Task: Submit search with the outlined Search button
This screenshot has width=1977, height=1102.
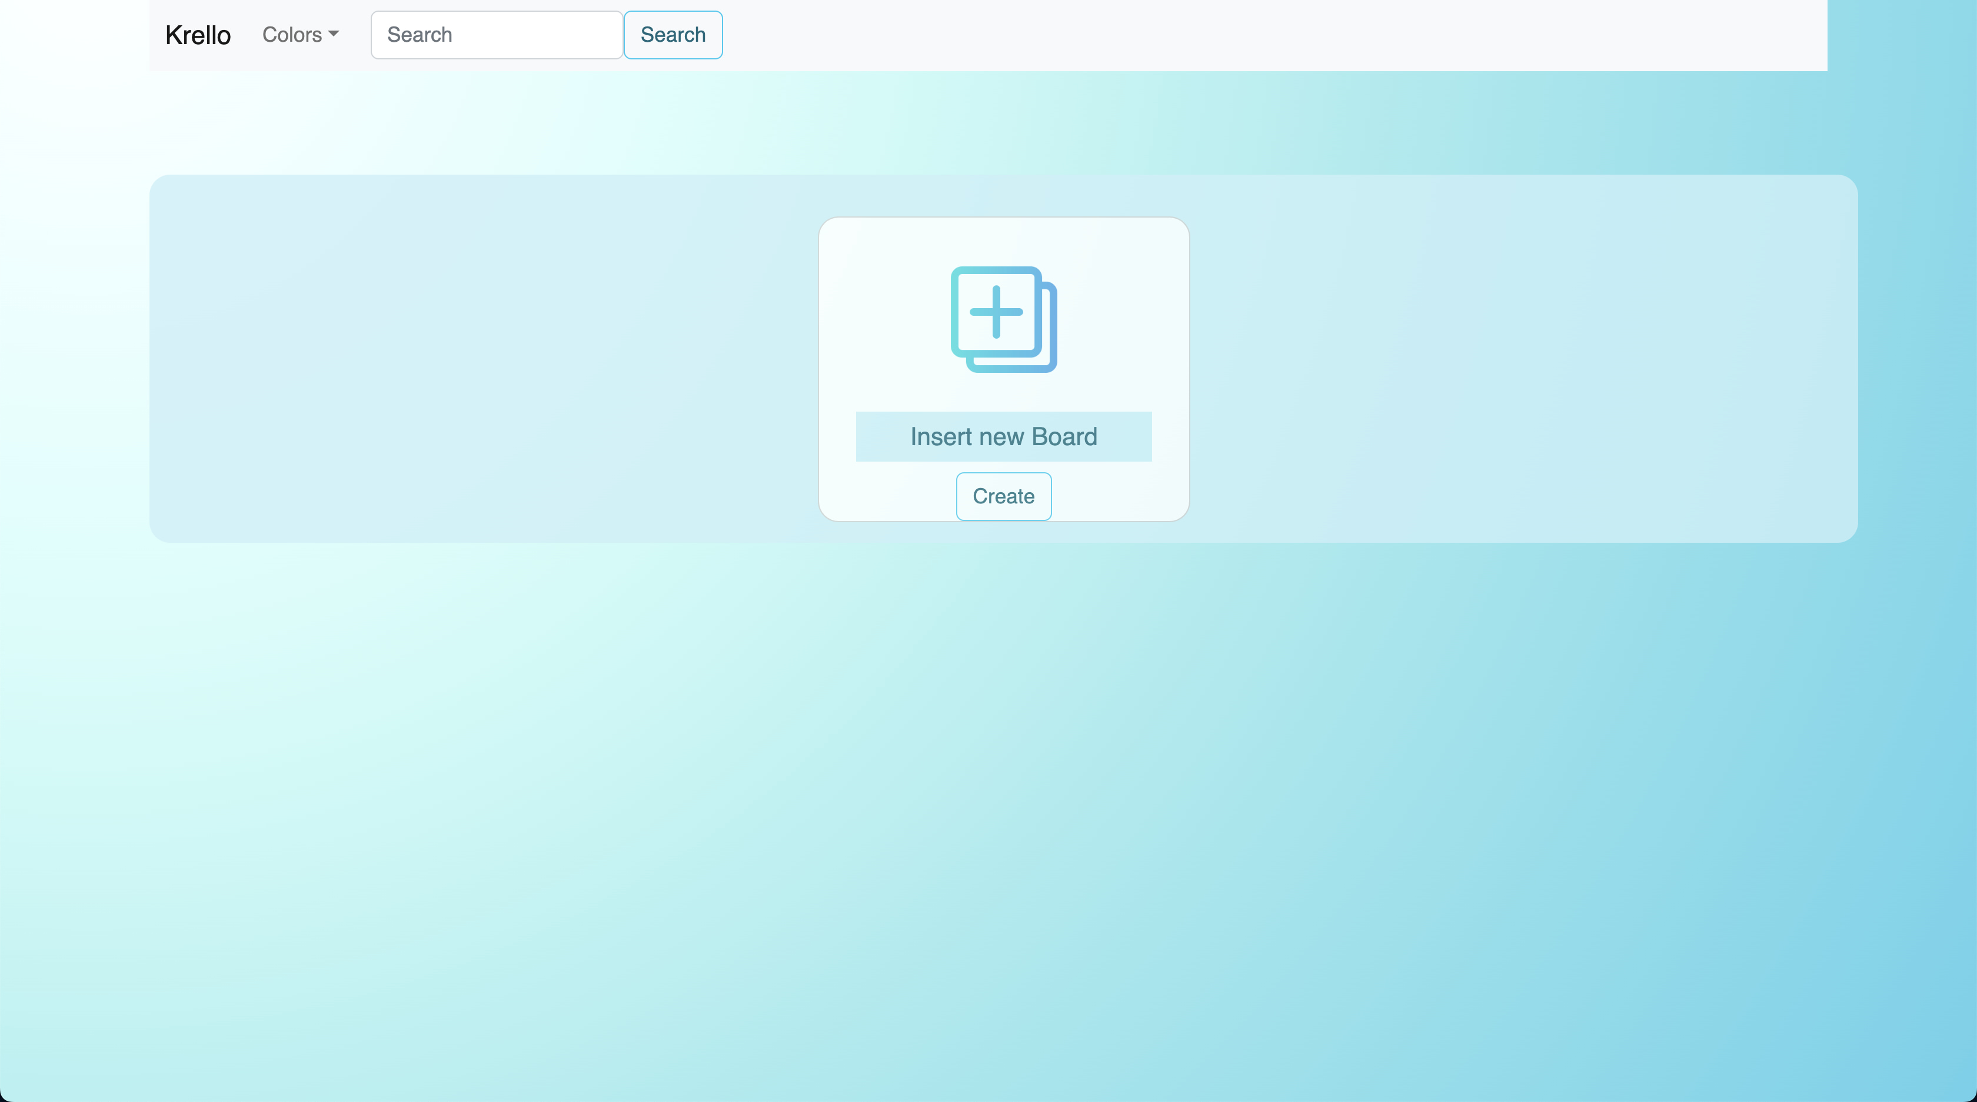Action: pos(673,35)
